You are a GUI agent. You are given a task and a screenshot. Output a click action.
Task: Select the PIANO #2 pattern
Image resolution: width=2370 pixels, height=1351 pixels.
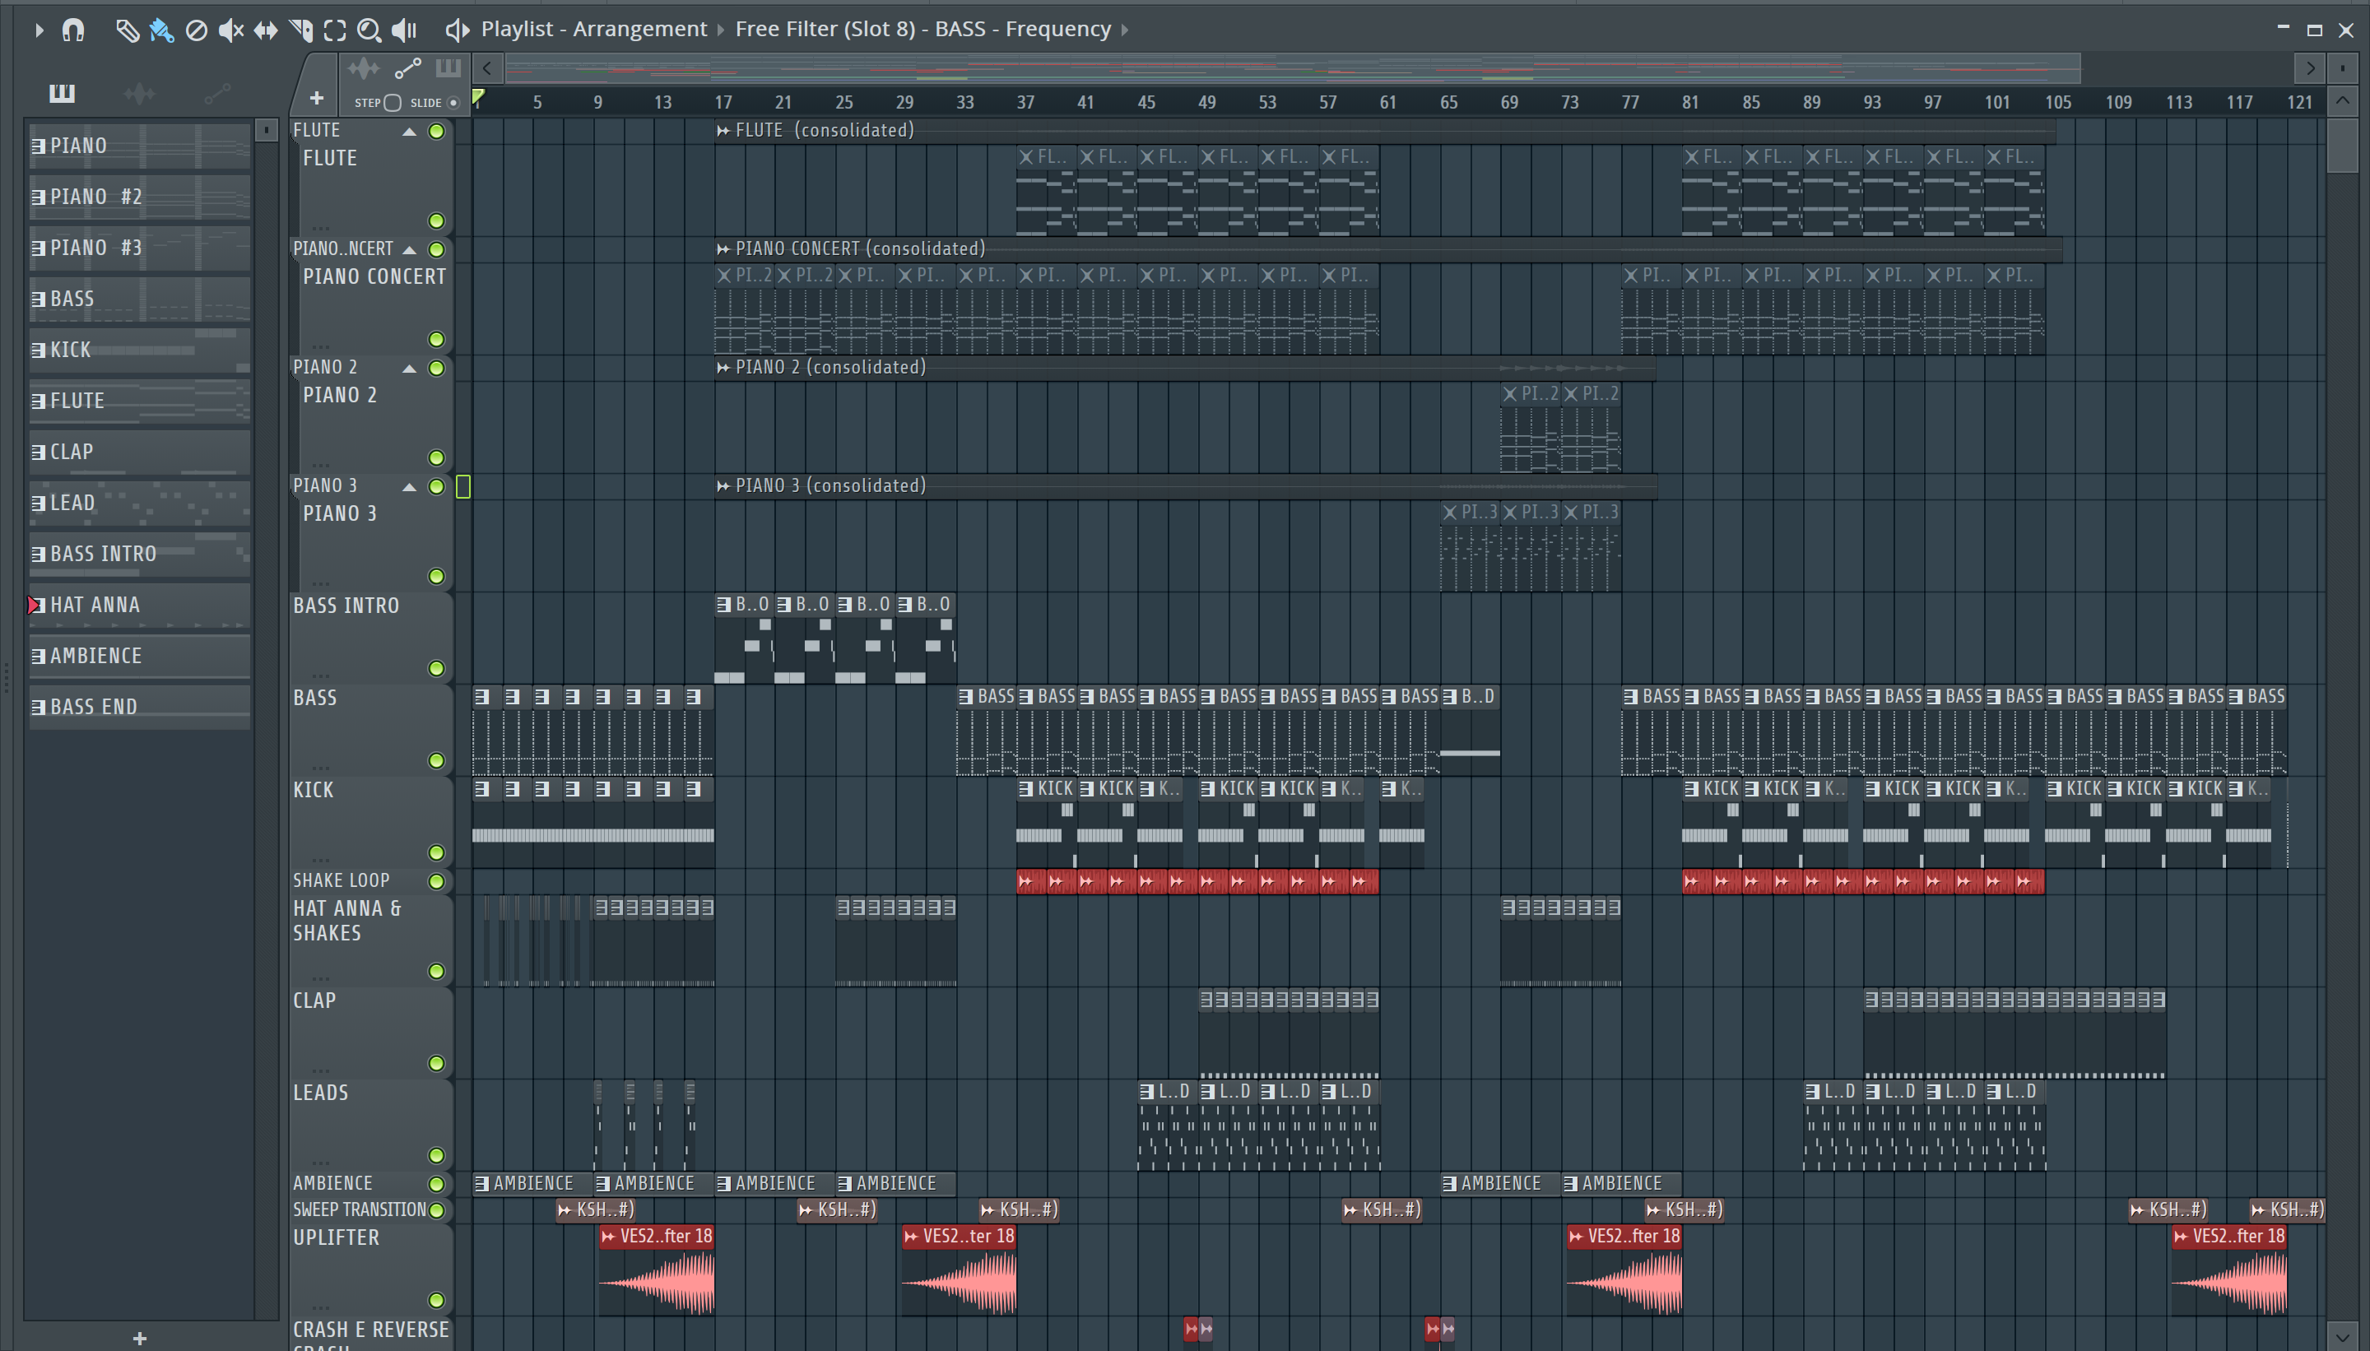pos(139,197)
